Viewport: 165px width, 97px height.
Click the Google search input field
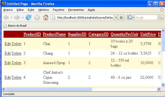tap(146, 17)
